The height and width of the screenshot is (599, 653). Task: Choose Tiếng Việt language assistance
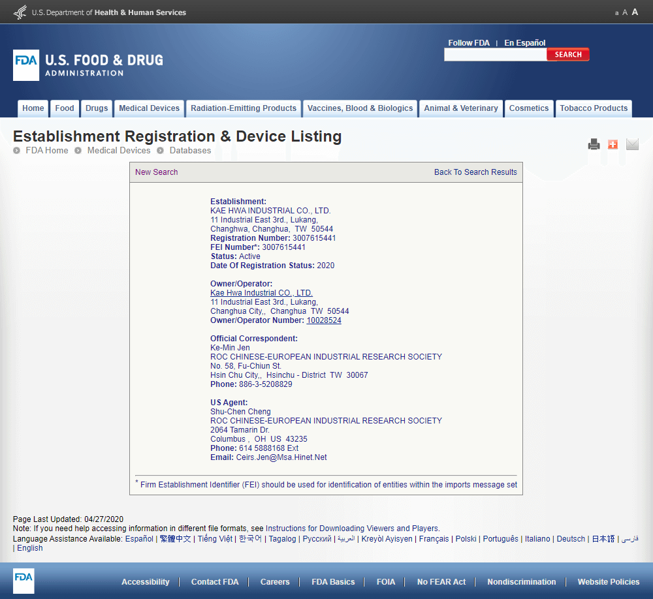[x=215, y=538]
